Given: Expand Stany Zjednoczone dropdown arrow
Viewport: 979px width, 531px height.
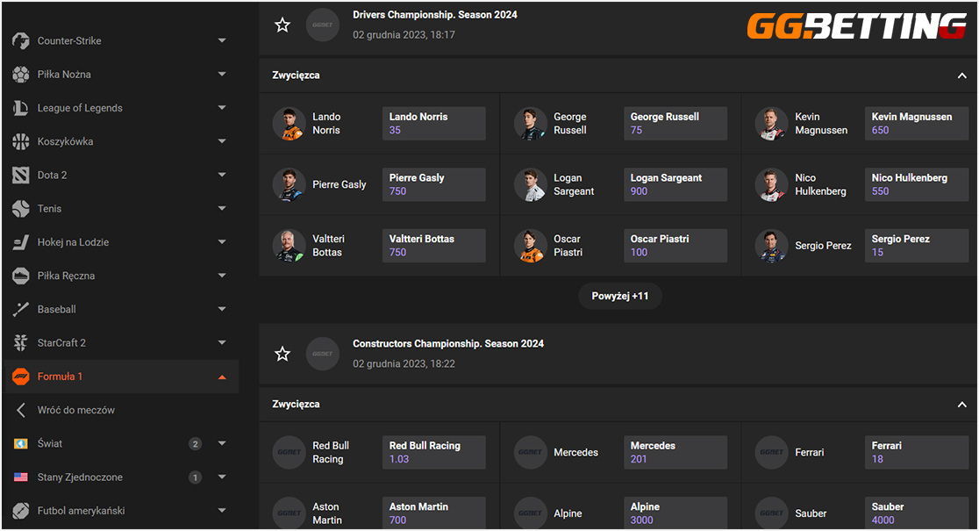Looking at the screenshot, I should coord(222,477).
